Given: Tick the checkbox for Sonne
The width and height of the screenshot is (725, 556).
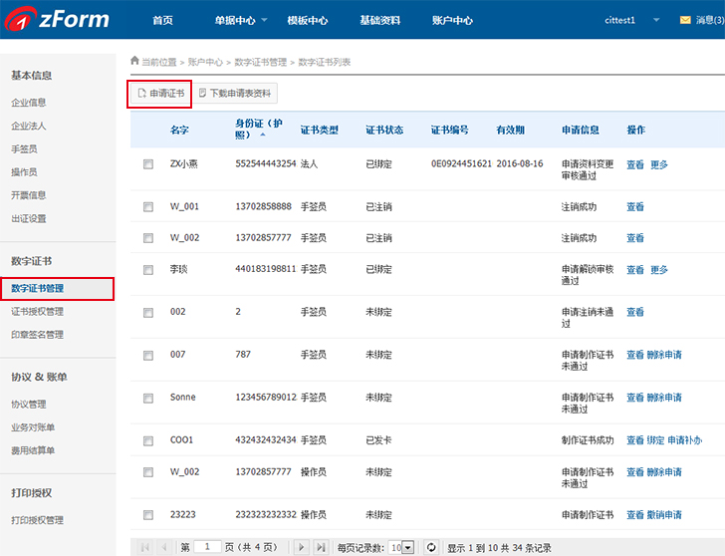Looking at the screenshot, I should tap(148, 398).
